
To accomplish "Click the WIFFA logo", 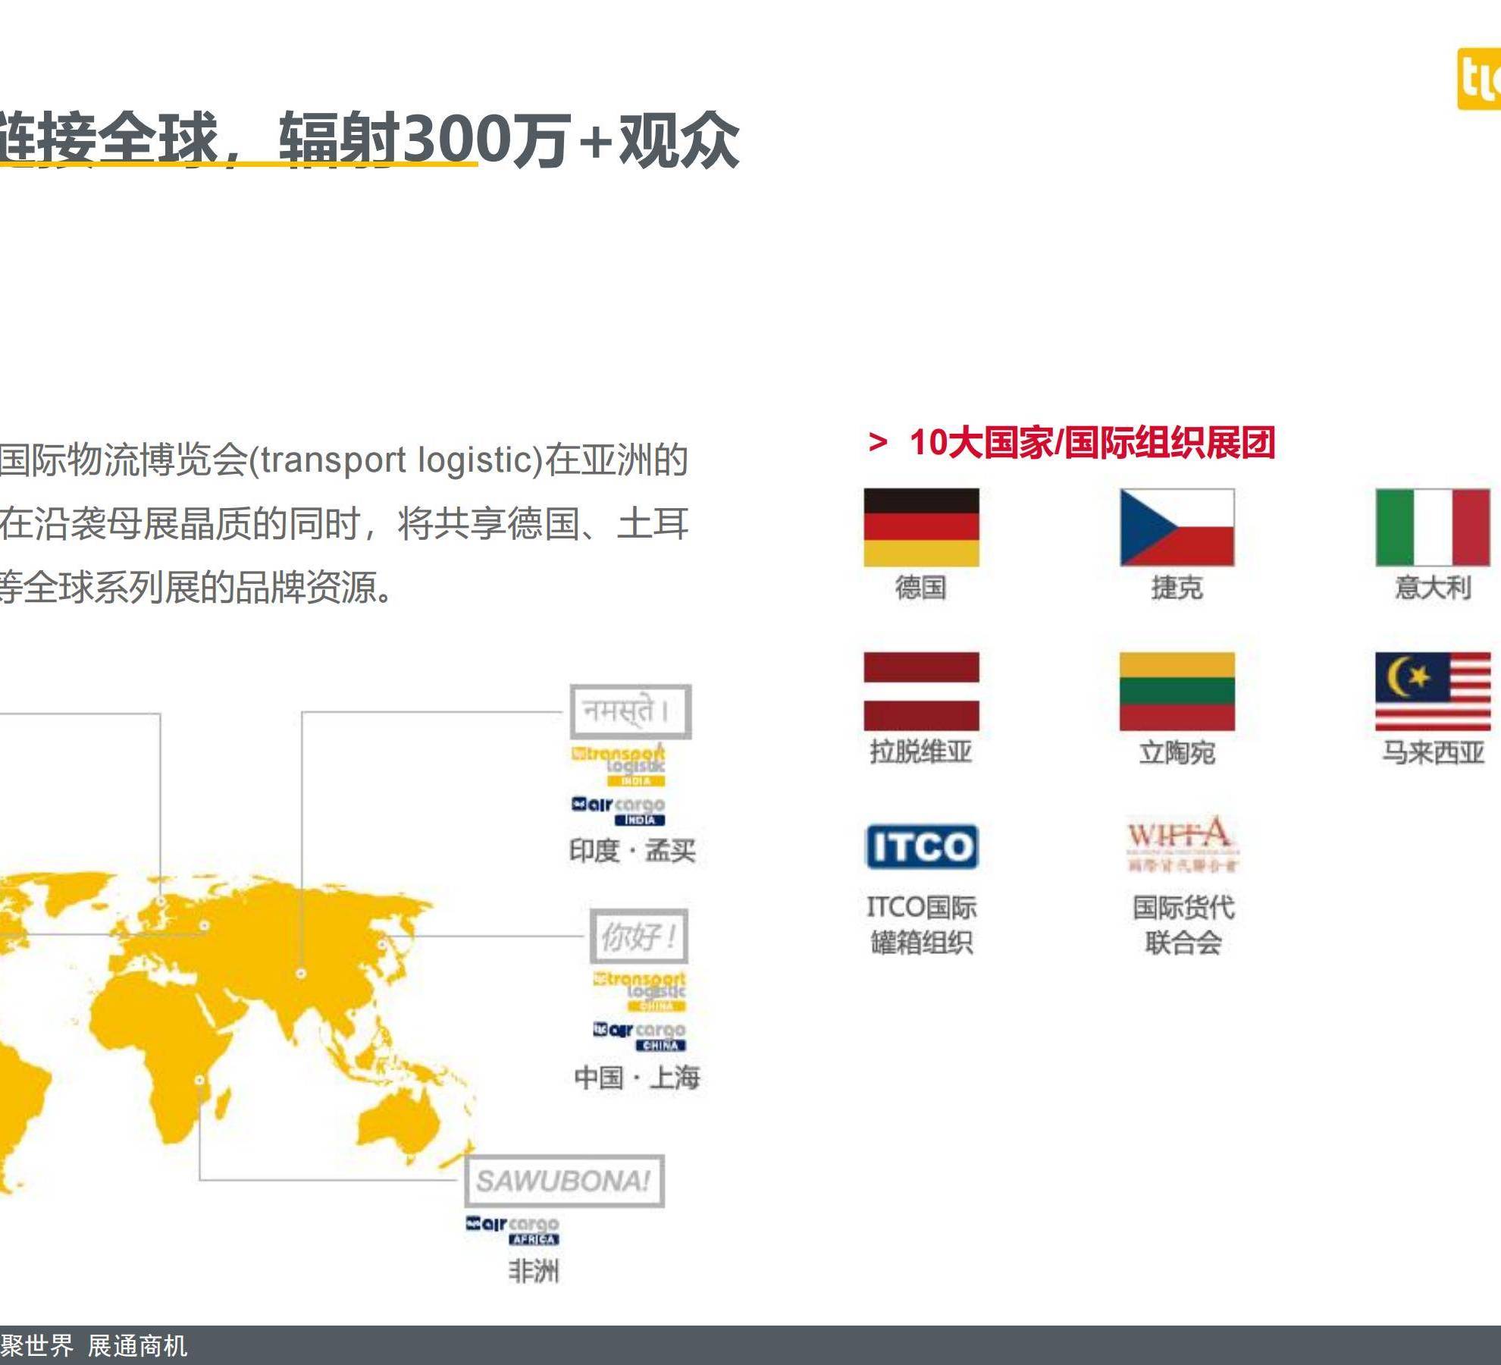I will tap(1182, 844).
